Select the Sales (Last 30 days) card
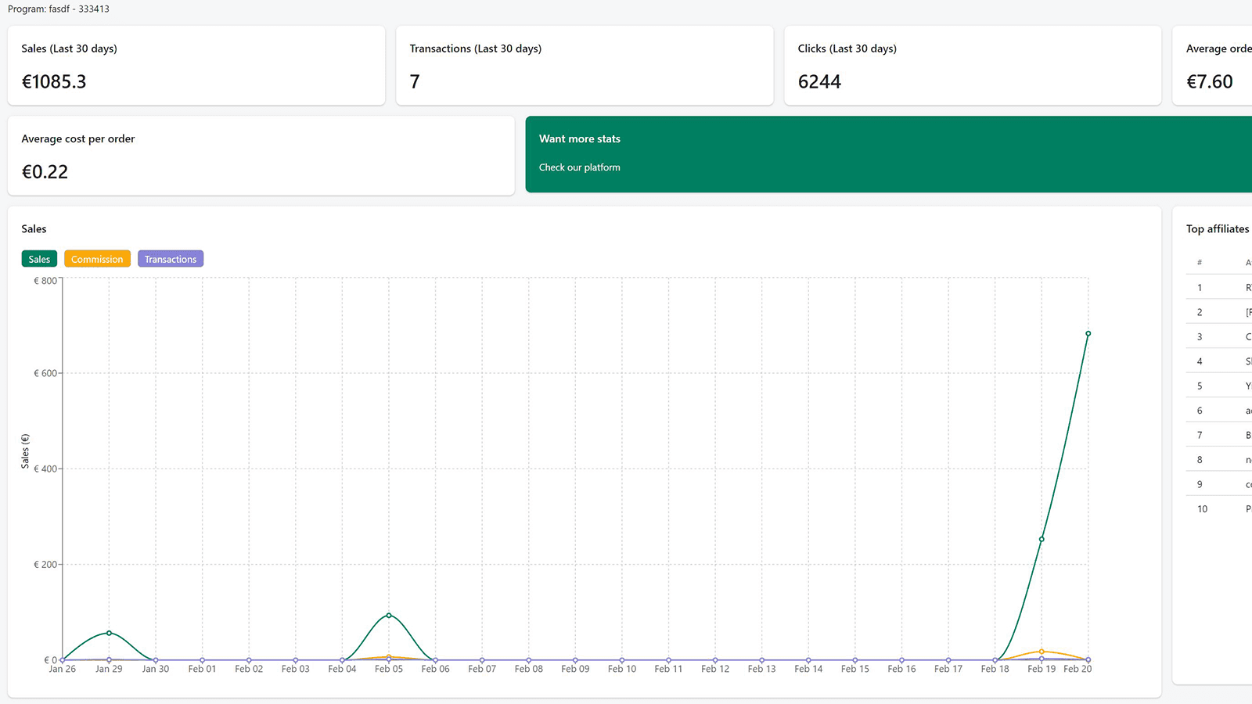 [x=196, y=65]
